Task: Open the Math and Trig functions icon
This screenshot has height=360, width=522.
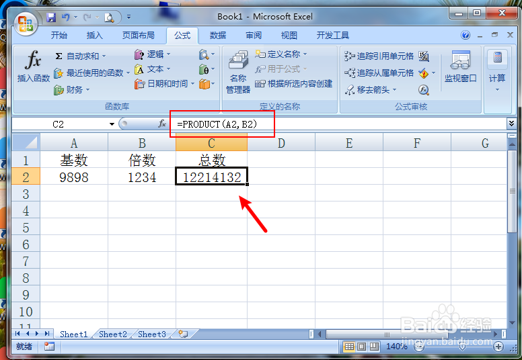Action: (203, 69)
